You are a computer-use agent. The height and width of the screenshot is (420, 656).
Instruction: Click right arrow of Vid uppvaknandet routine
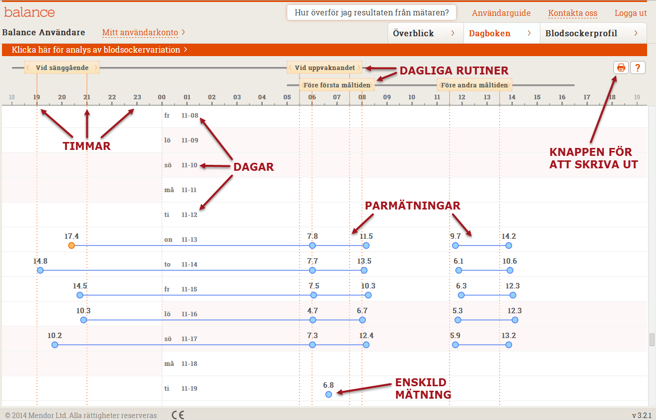[x=359, y=68]
